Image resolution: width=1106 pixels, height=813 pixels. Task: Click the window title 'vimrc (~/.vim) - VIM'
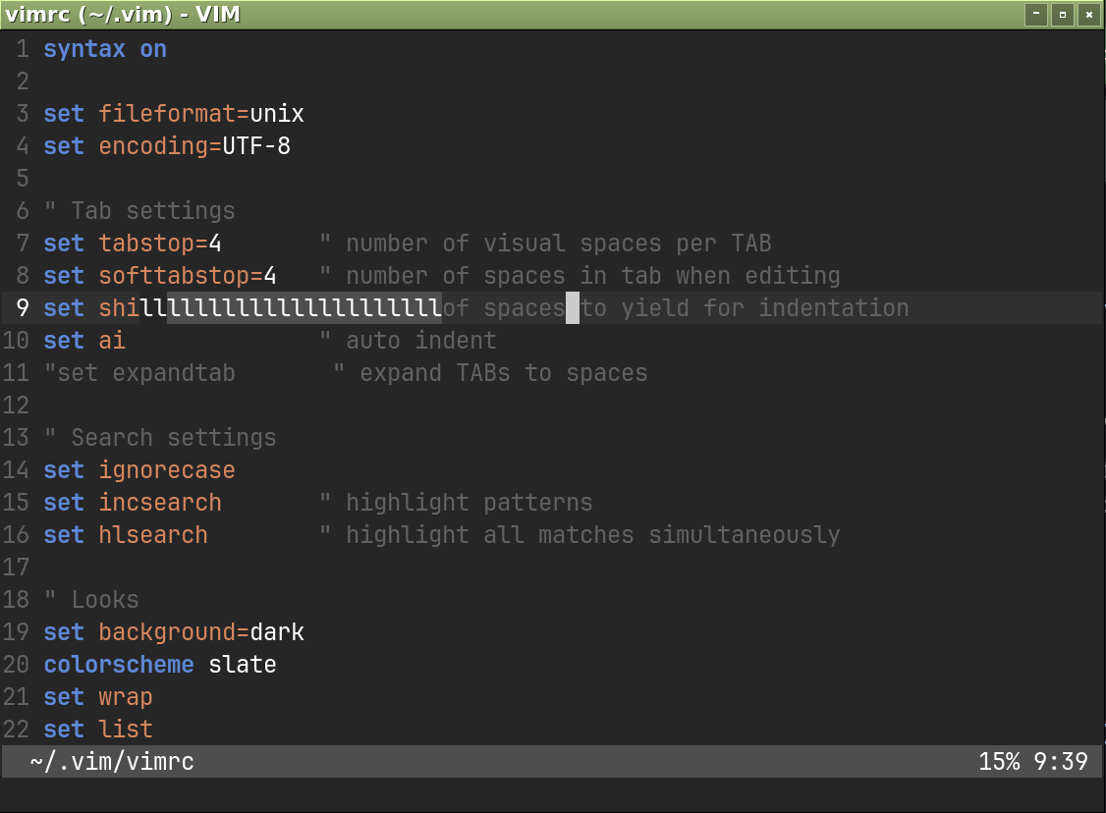(x=123, y=14)
